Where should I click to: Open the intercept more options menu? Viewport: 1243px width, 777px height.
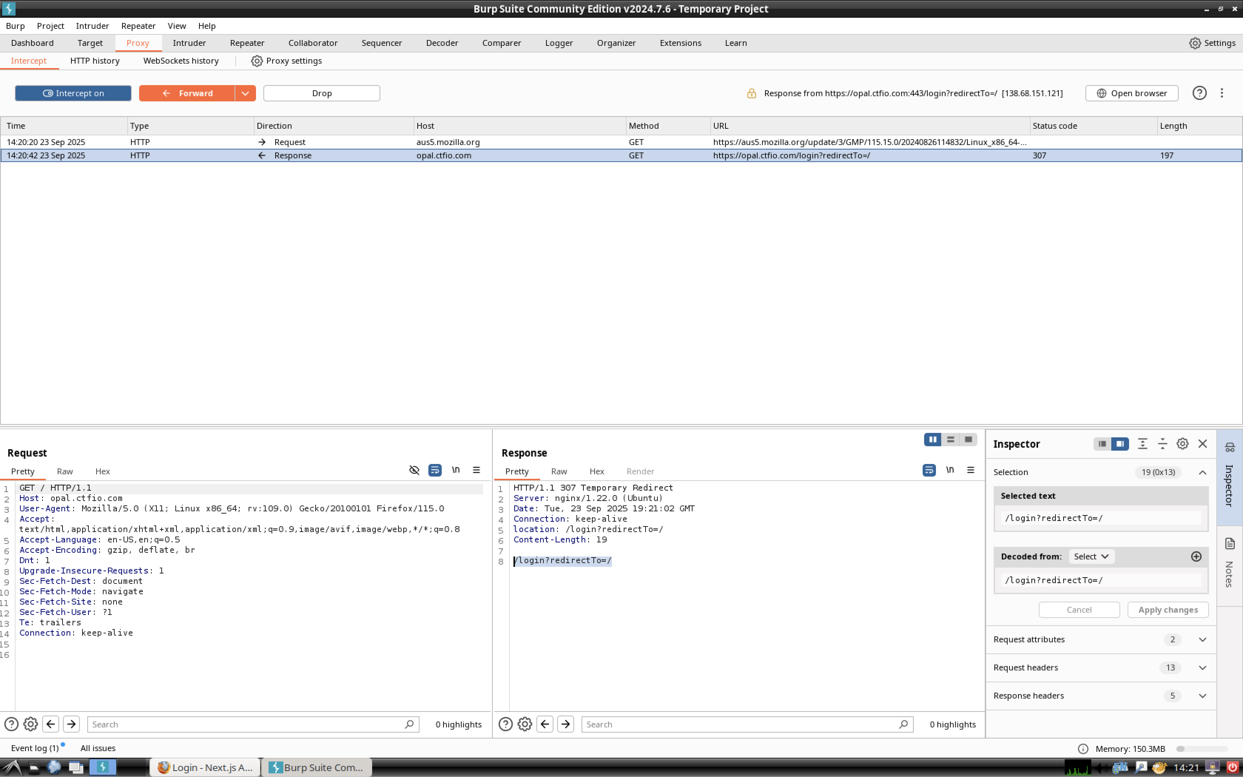pos(1222,93)
